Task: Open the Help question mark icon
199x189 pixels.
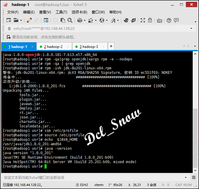Action: [x=169, y=20]
